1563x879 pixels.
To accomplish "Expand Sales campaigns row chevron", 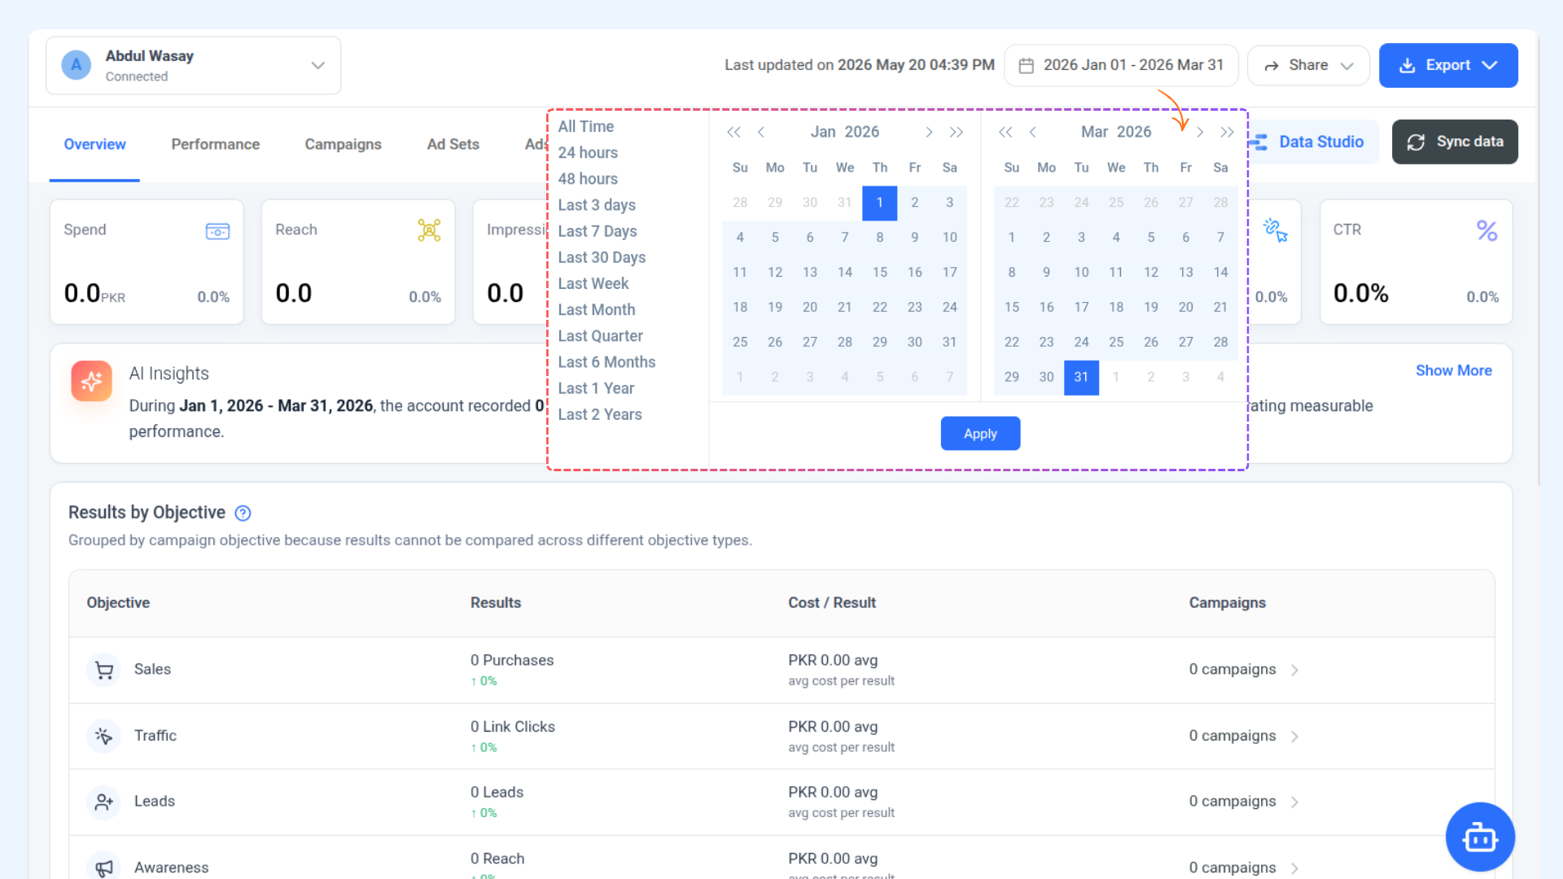I will 1294,670.
